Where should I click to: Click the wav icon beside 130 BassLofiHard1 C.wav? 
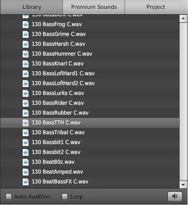(x=26, y=74)
